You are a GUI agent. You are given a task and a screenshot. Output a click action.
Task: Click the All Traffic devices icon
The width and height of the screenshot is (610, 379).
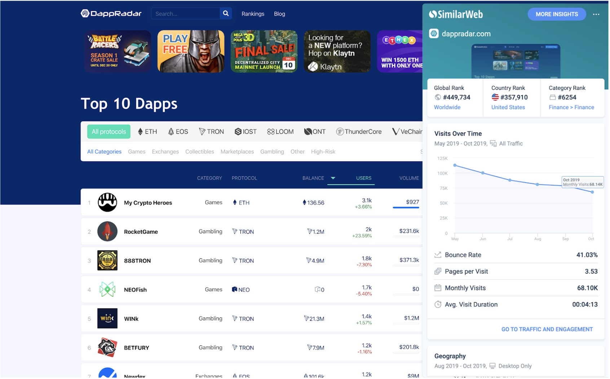coord(493,143)
